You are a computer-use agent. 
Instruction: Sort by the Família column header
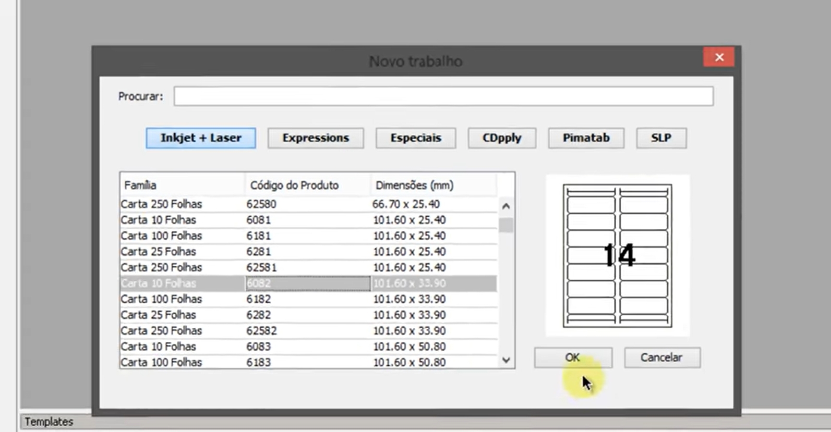click(182, 186)
